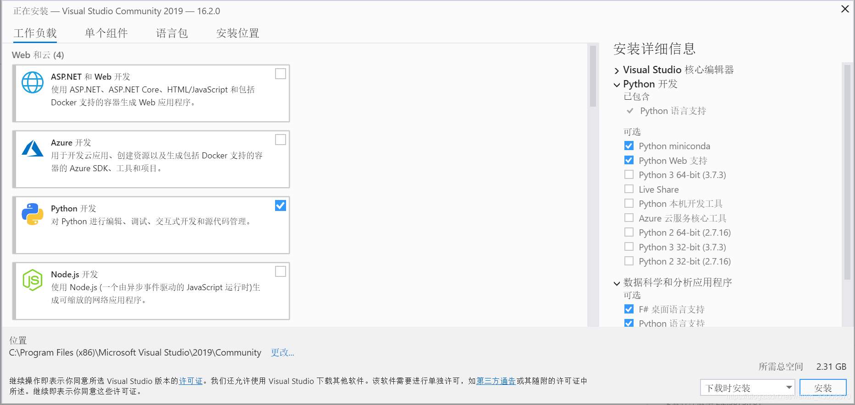Click 安装详细信息 heading
The image size is (855, 405).
click(x=655, y=49)
